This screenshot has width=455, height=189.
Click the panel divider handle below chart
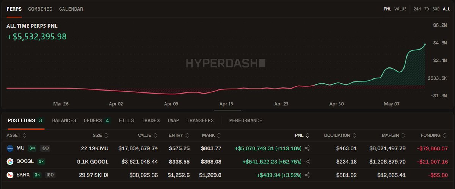tap(227, 111)
